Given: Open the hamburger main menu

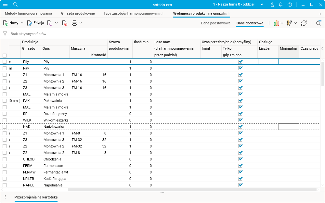Looking at the screenshot, I should pos(5,5).
